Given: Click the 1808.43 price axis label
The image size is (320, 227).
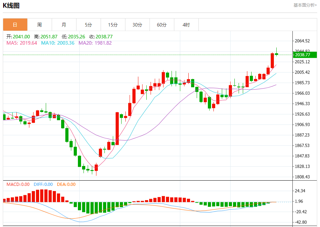Looking at the screenshot, I should [x=302, y=177].
